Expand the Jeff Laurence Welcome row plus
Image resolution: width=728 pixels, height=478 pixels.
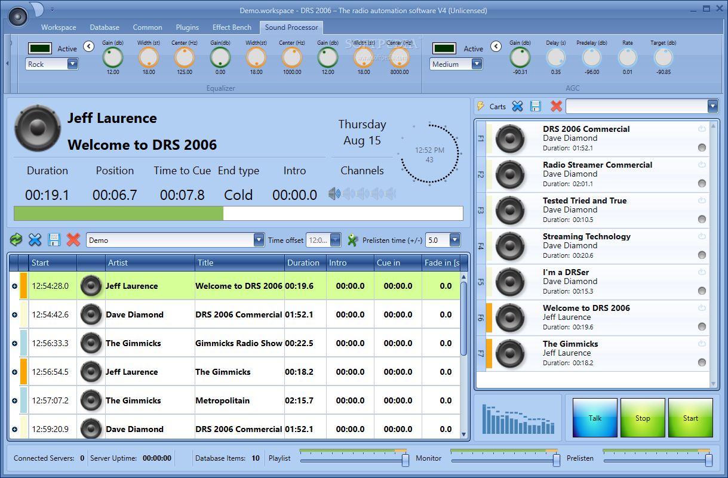(x=14, y=286)
